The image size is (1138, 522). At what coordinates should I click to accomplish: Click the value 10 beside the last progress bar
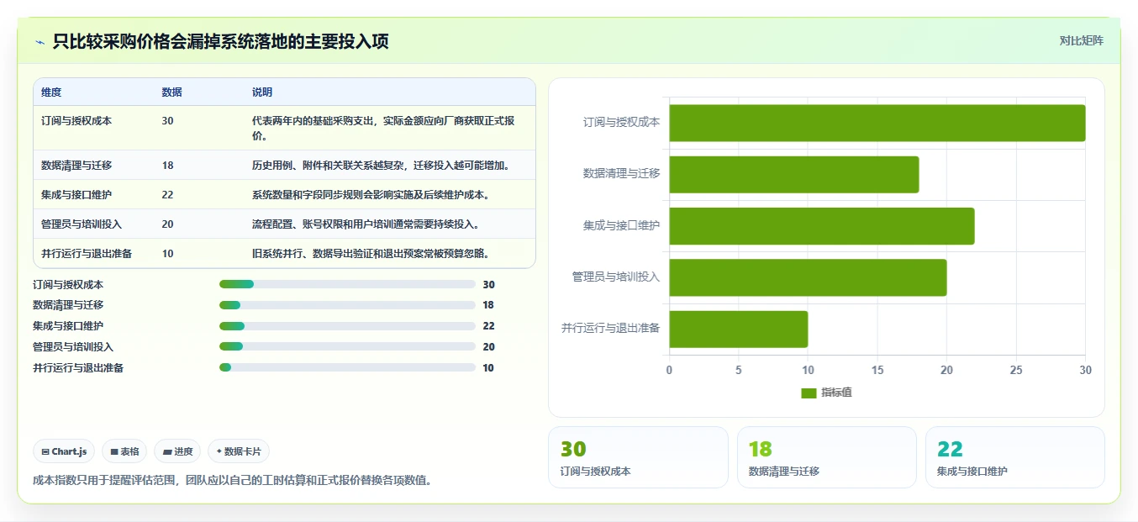point(488,368)
